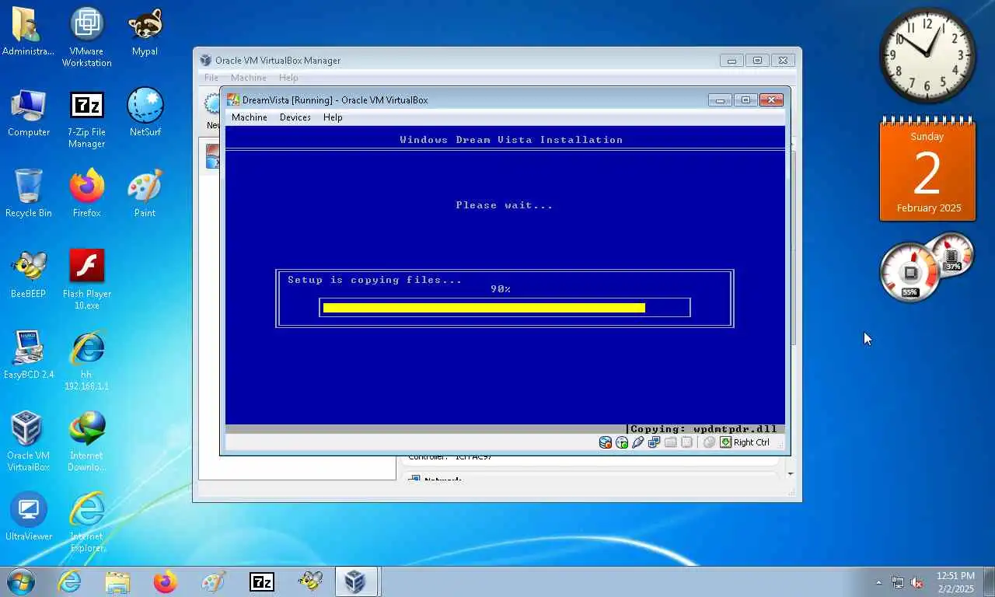The height and width of the screenshot is (597, 995).
Task: Click the network tray icon
Action: point(898,582)
